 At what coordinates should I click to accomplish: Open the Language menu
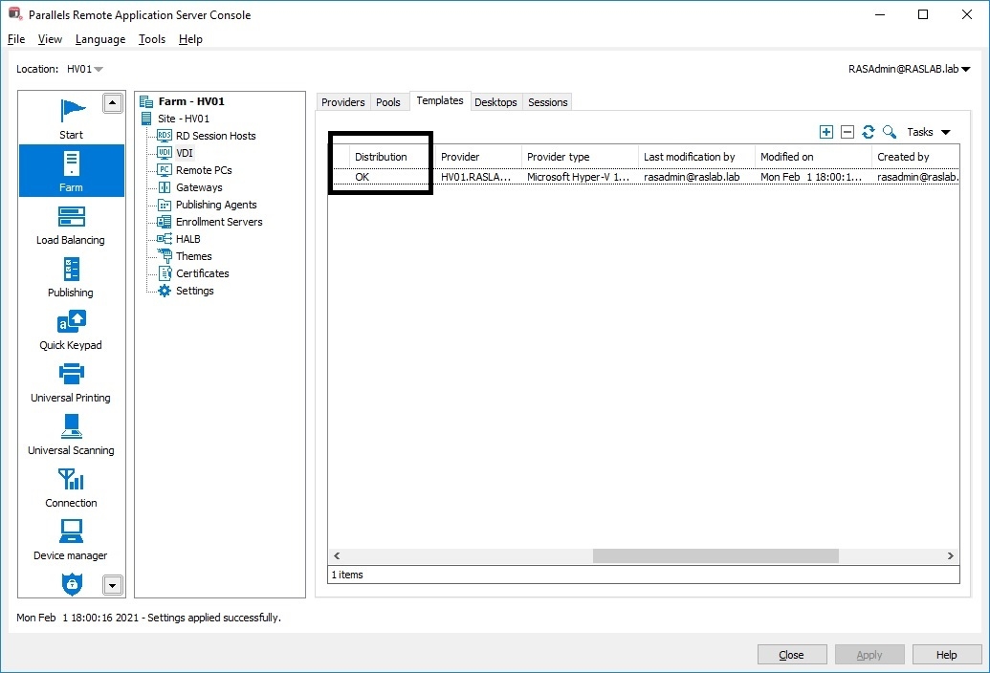click(99, 39)
